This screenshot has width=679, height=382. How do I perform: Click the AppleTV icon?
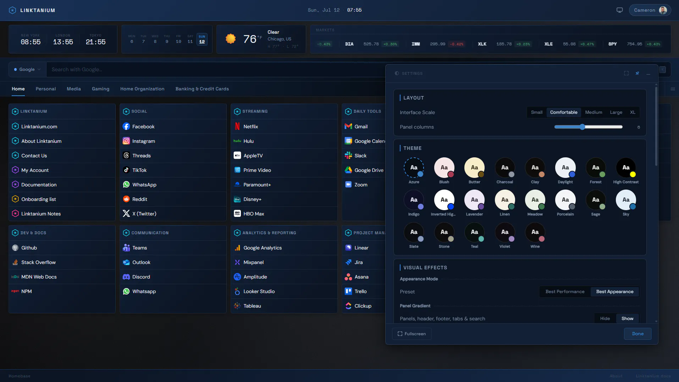tap(237, 156)
